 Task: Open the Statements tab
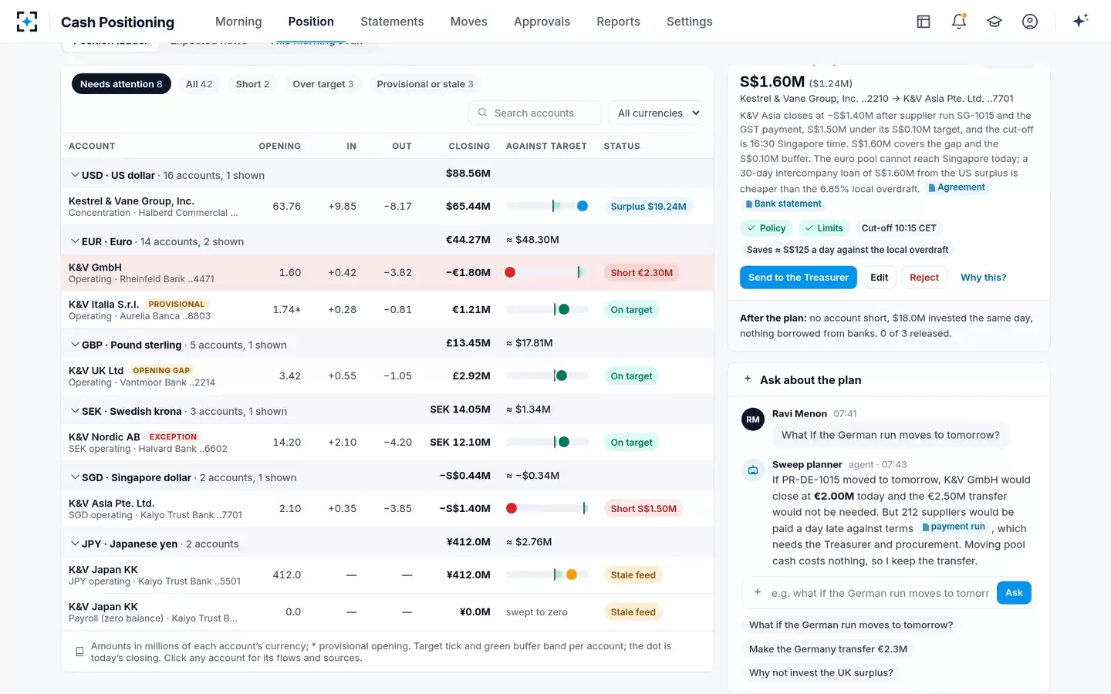(x=392, y=22)
